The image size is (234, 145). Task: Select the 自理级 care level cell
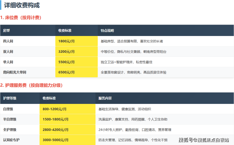tap(8, 109)
